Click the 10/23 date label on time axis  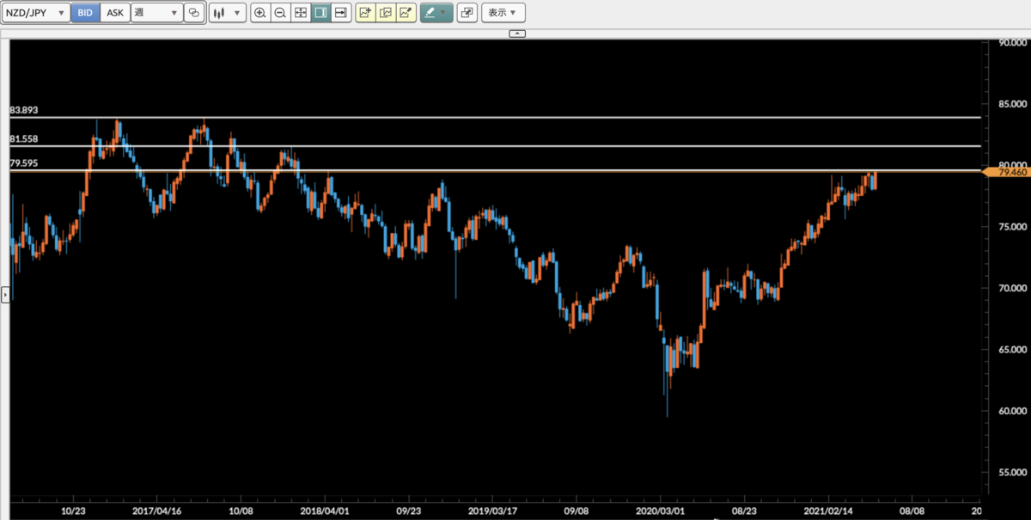(73, 510)
